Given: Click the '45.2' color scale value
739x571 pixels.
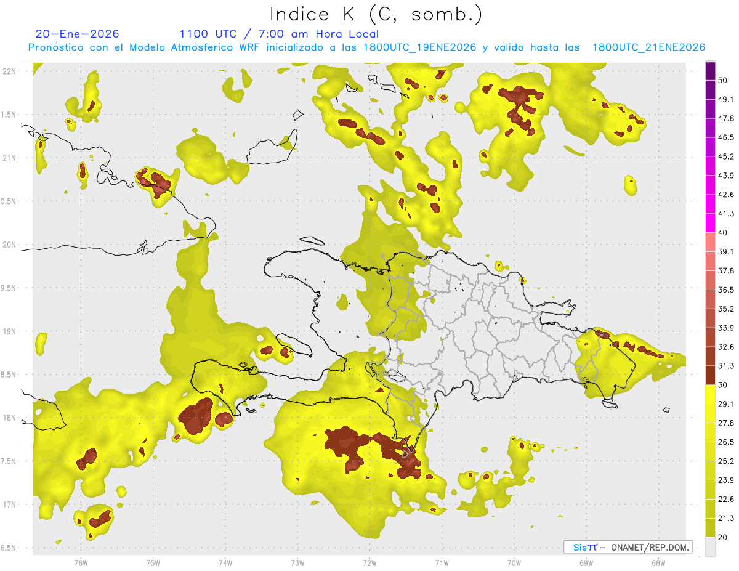Looking at the screenshot, I should 726,156.
